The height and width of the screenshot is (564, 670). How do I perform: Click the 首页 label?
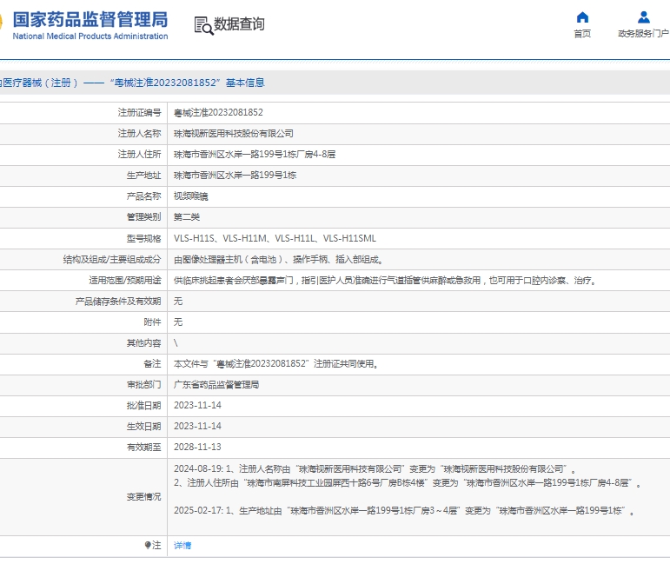click(x=582, y=33)
